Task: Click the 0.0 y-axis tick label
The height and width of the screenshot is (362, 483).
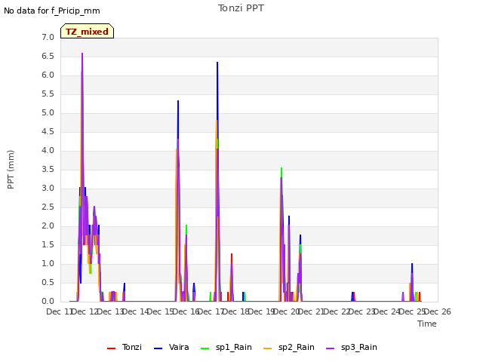Action: pyautogui.click(x=48, y=301)
